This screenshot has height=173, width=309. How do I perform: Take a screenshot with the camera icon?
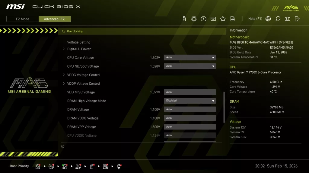287,19
